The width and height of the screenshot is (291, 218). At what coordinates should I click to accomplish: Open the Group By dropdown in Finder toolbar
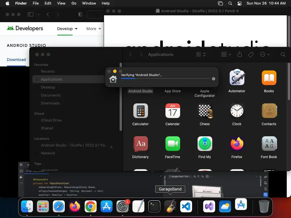[x=226, y=54]
